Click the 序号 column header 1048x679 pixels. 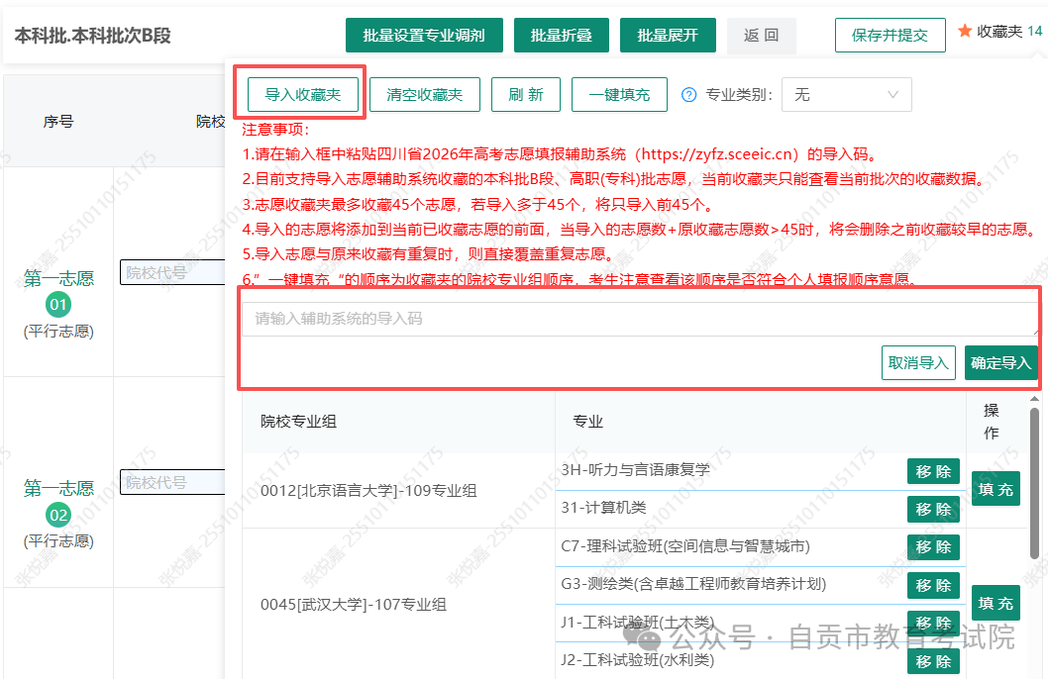tap(58, 122)
